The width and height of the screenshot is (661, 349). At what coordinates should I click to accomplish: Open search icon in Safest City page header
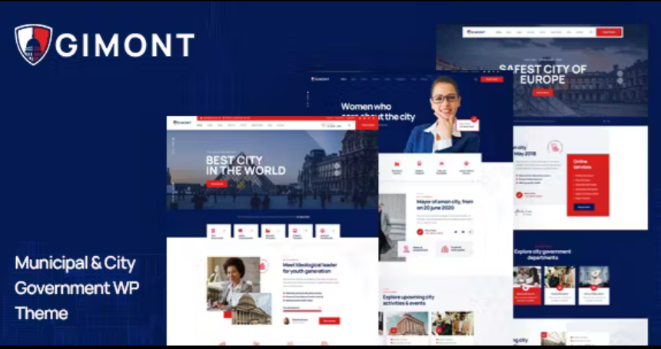pos(591,32)
